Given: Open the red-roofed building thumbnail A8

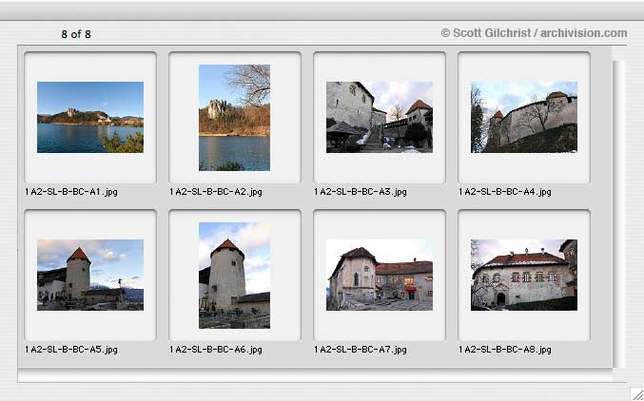Looking at the screenshot, I should 524,275.
